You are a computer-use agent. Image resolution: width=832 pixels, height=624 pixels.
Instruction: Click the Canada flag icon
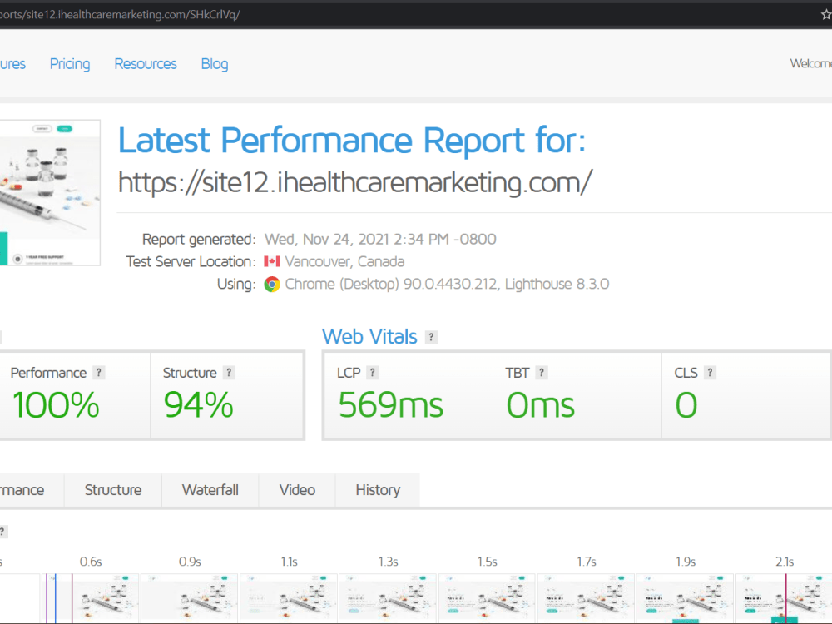tap(272, 261)
